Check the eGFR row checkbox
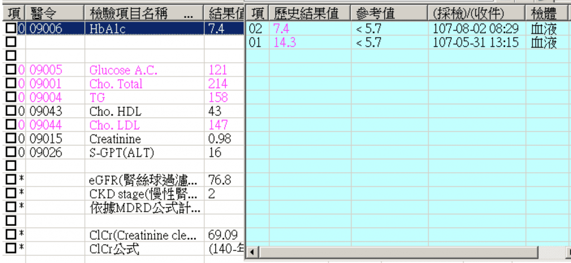Viewport: 571px width, 263px height. tap(11, 180)
